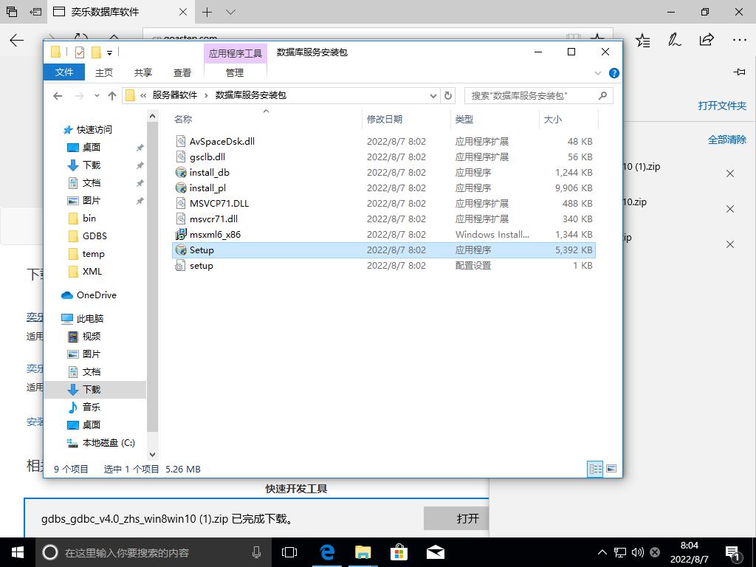Click the 打开 button in download bar
Image resolution: width=756 pixels, height=567 pixels.
coord(467,518)
